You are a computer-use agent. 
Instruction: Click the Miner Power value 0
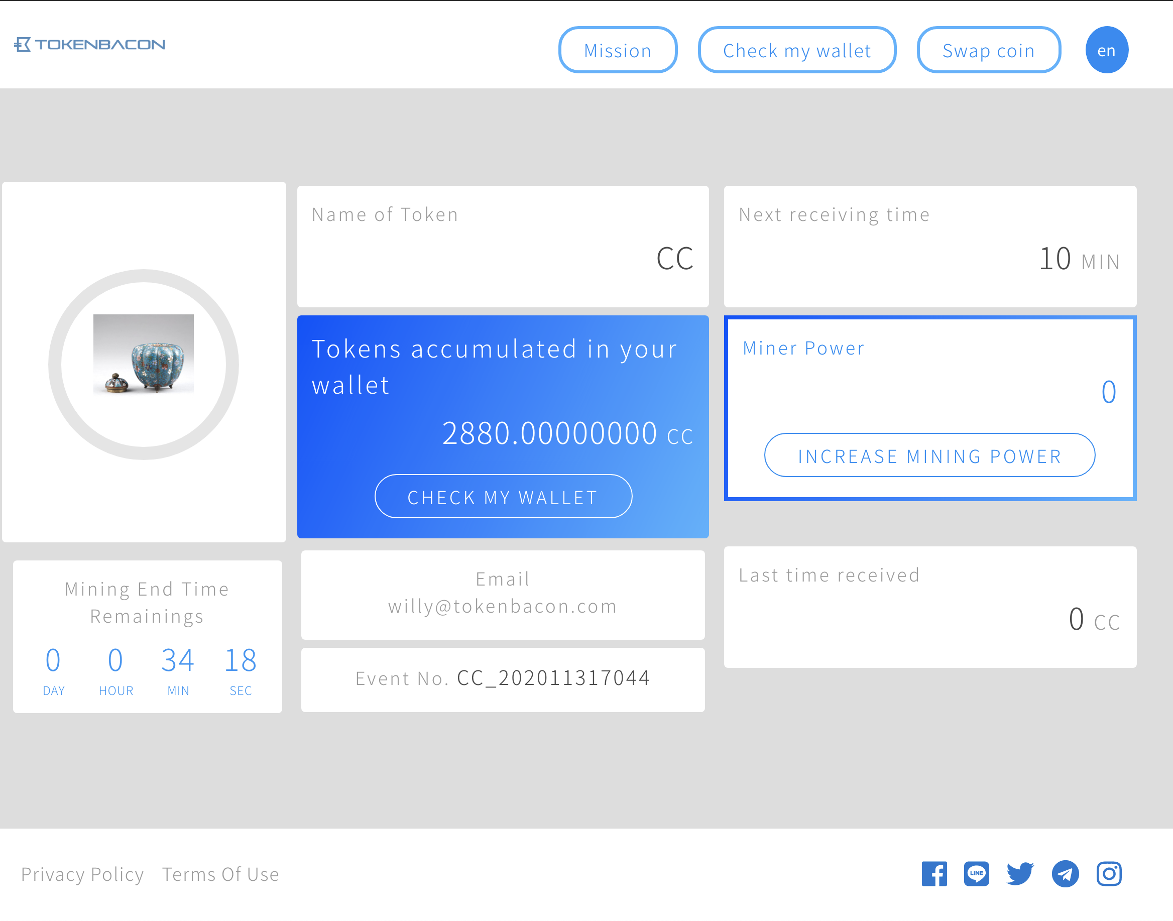click(1108, 392)
